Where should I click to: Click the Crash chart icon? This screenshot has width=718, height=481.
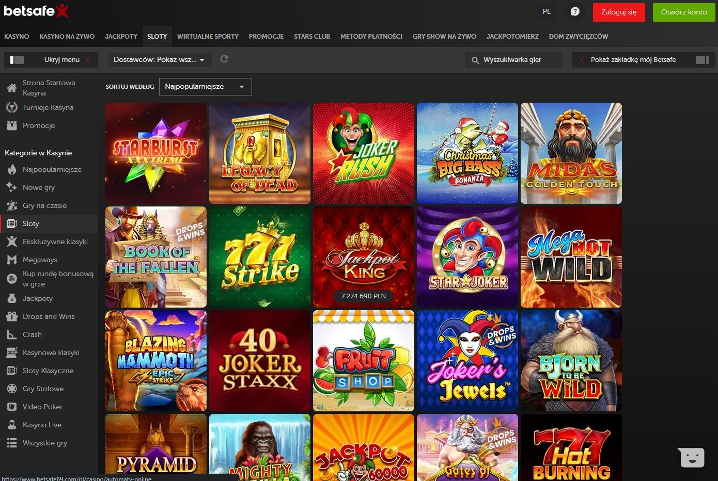[12, 334]
